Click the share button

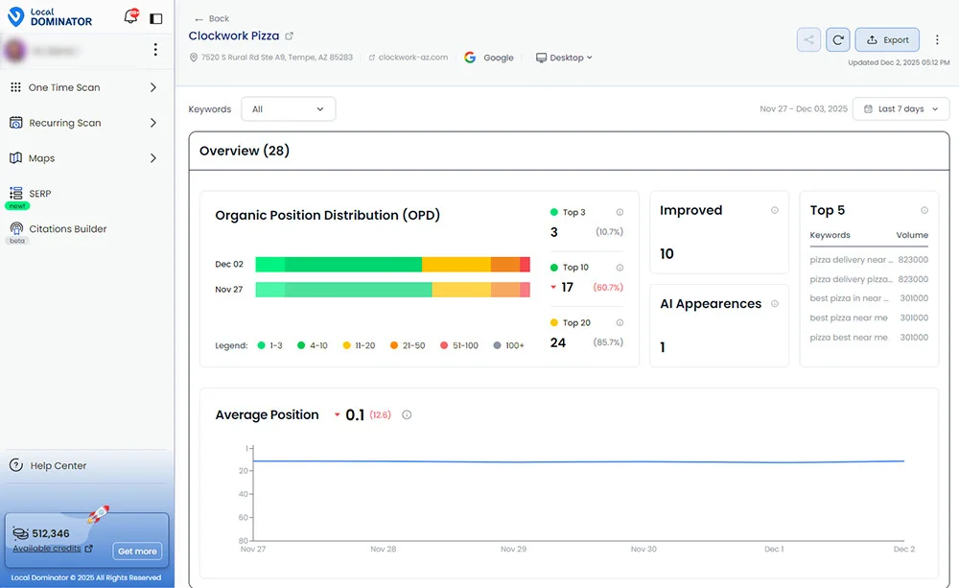[808, 39]
